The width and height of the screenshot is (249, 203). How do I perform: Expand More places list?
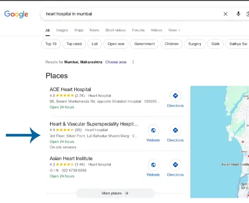click(x=115, y=193)
